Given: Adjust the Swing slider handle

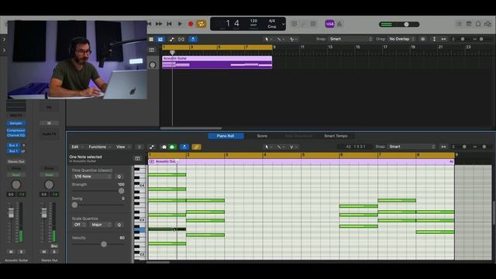Looking at the screenshot, I should [x=74, y=205].
